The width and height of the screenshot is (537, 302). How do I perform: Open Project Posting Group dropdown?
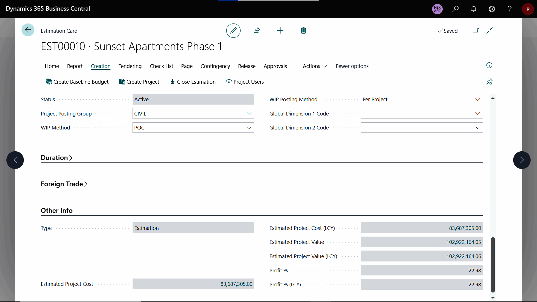(249, 114)
